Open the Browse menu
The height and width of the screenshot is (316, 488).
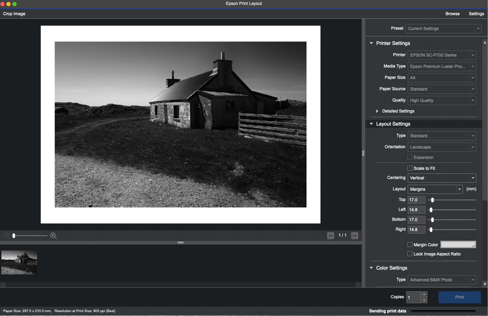tap(452, 14)
